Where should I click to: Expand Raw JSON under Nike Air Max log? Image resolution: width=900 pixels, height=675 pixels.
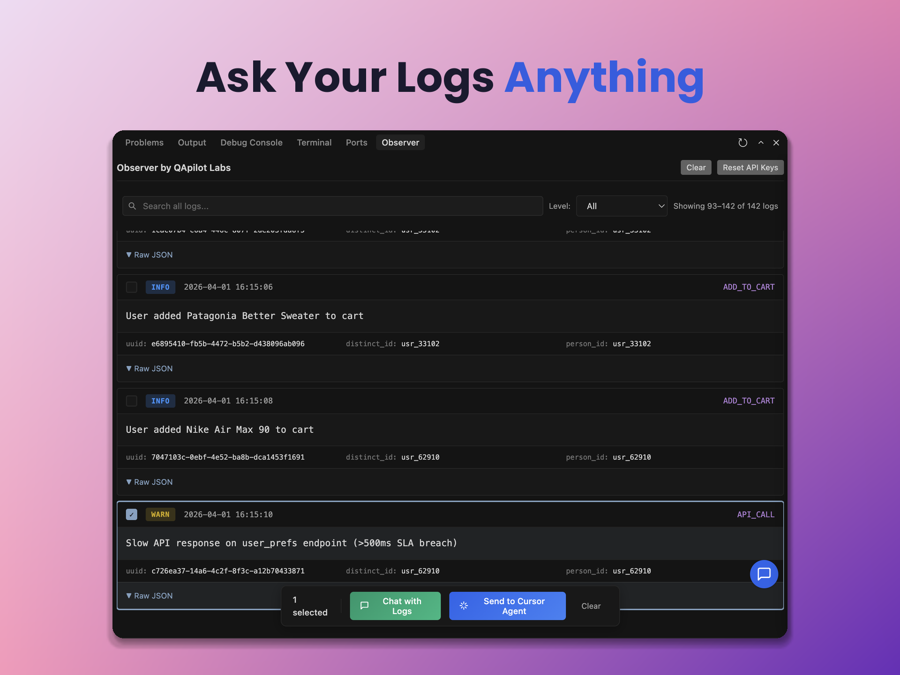point(150,482)
